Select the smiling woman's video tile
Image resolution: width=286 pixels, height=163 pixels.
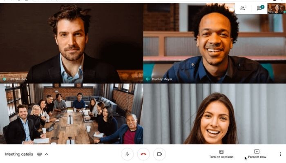[x=214, y=114]
